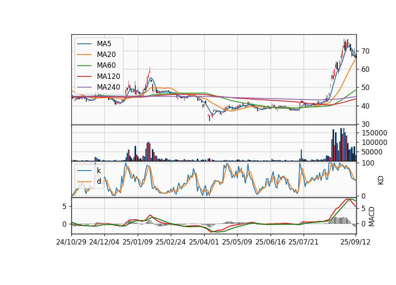Click the volume axis value 100000

375,142
